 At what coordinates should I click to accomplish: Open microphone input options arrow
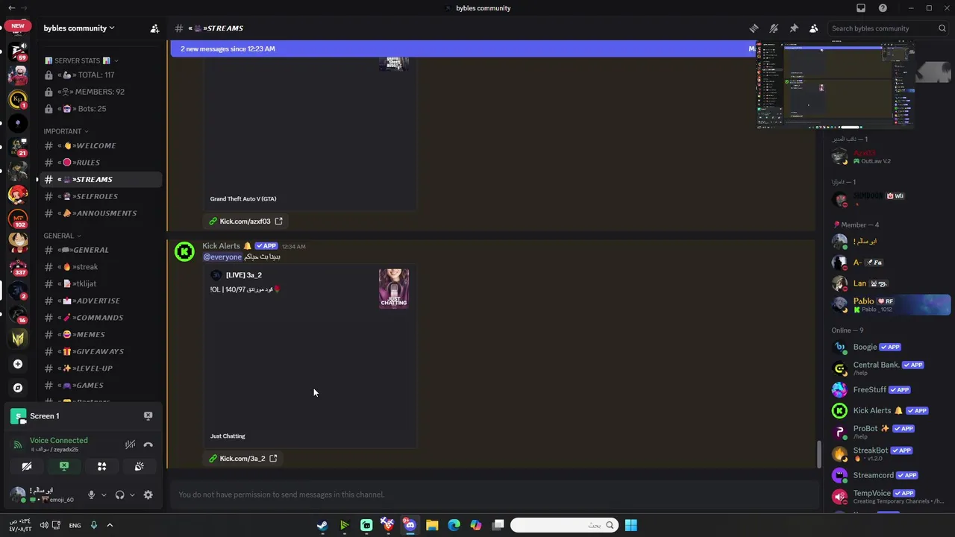tap(104, 494)
